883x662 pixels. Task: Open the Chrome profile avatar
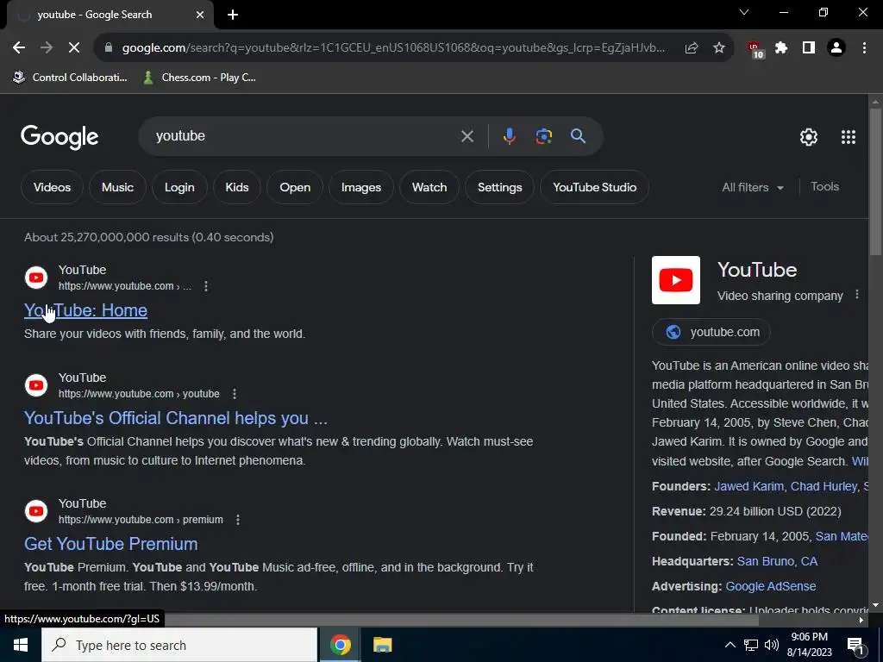[836, 48]
